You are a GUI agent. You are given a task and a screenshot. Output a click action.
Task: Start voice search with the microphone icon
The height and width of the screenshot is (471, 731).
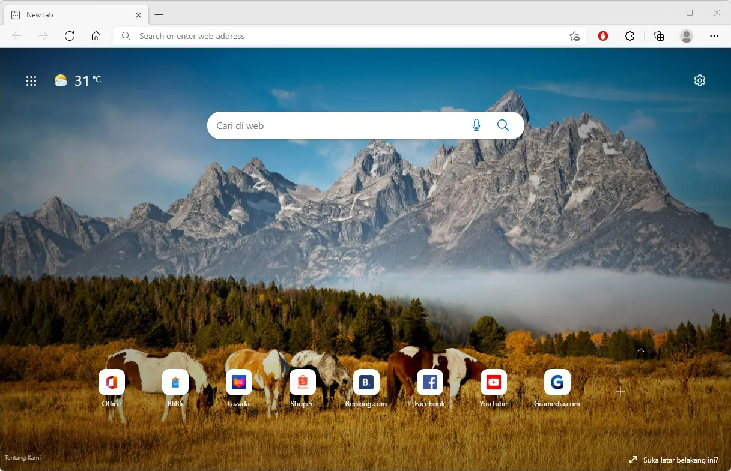(476, 125)
